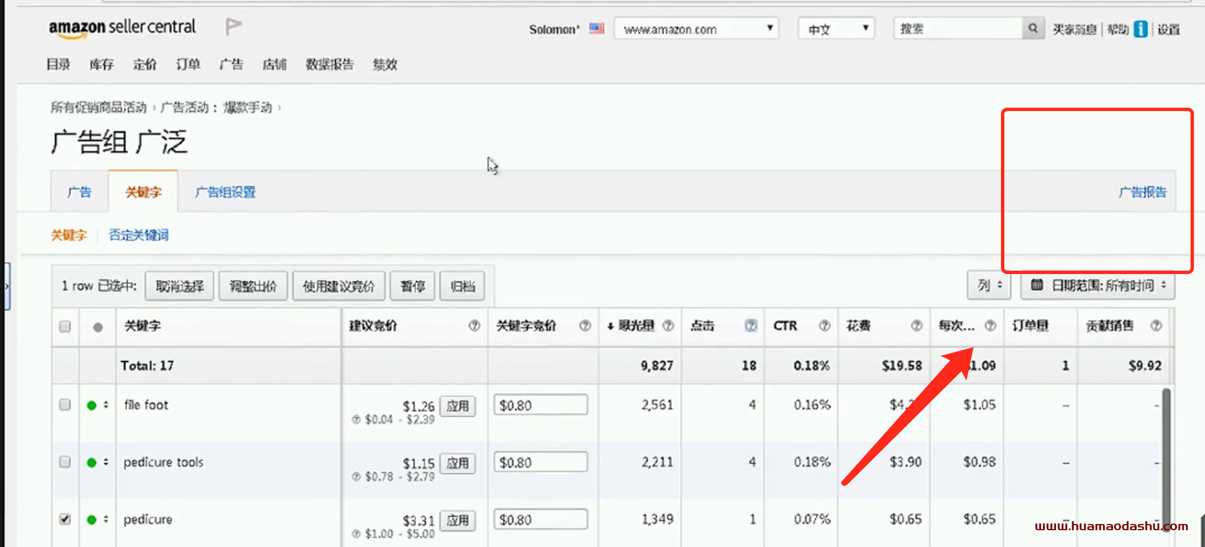Click the search magnifier icon

point(1033,29)
